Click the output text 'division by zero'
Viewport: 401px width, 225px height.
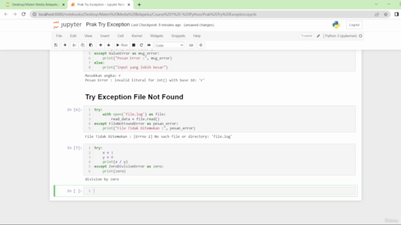tap(102, 179)
